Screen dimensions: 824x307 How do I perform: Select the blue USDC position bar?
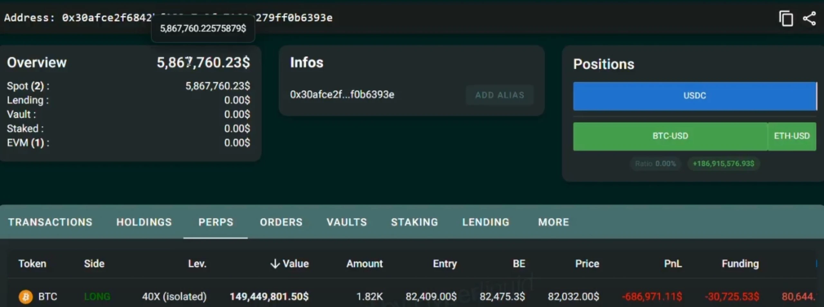(x=695, y=96)
